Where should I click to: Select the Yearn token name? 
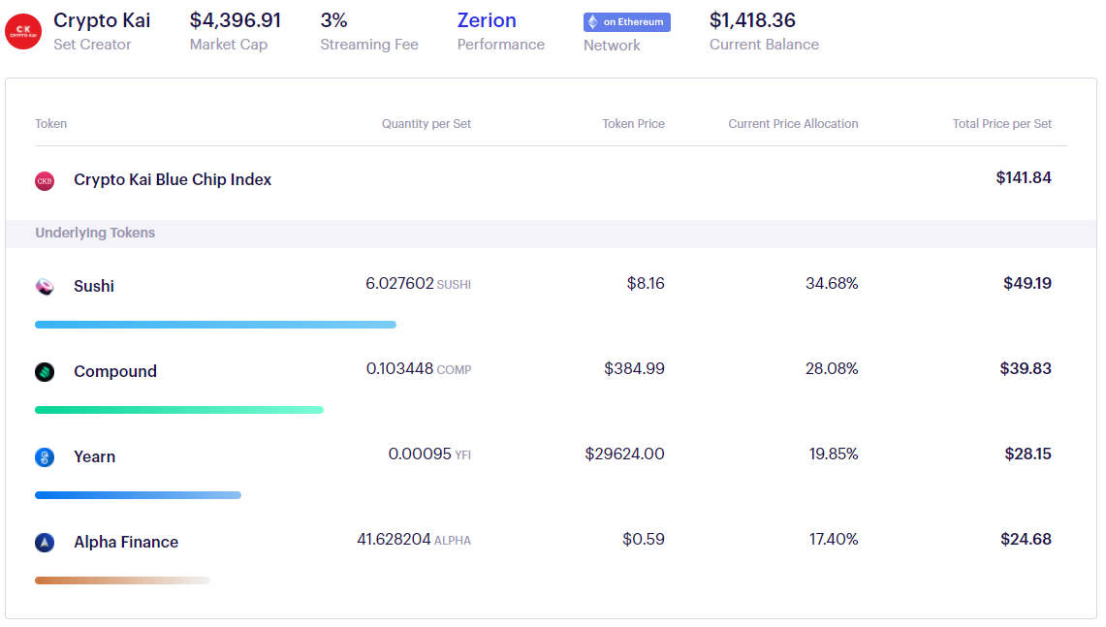click(95, 457)
